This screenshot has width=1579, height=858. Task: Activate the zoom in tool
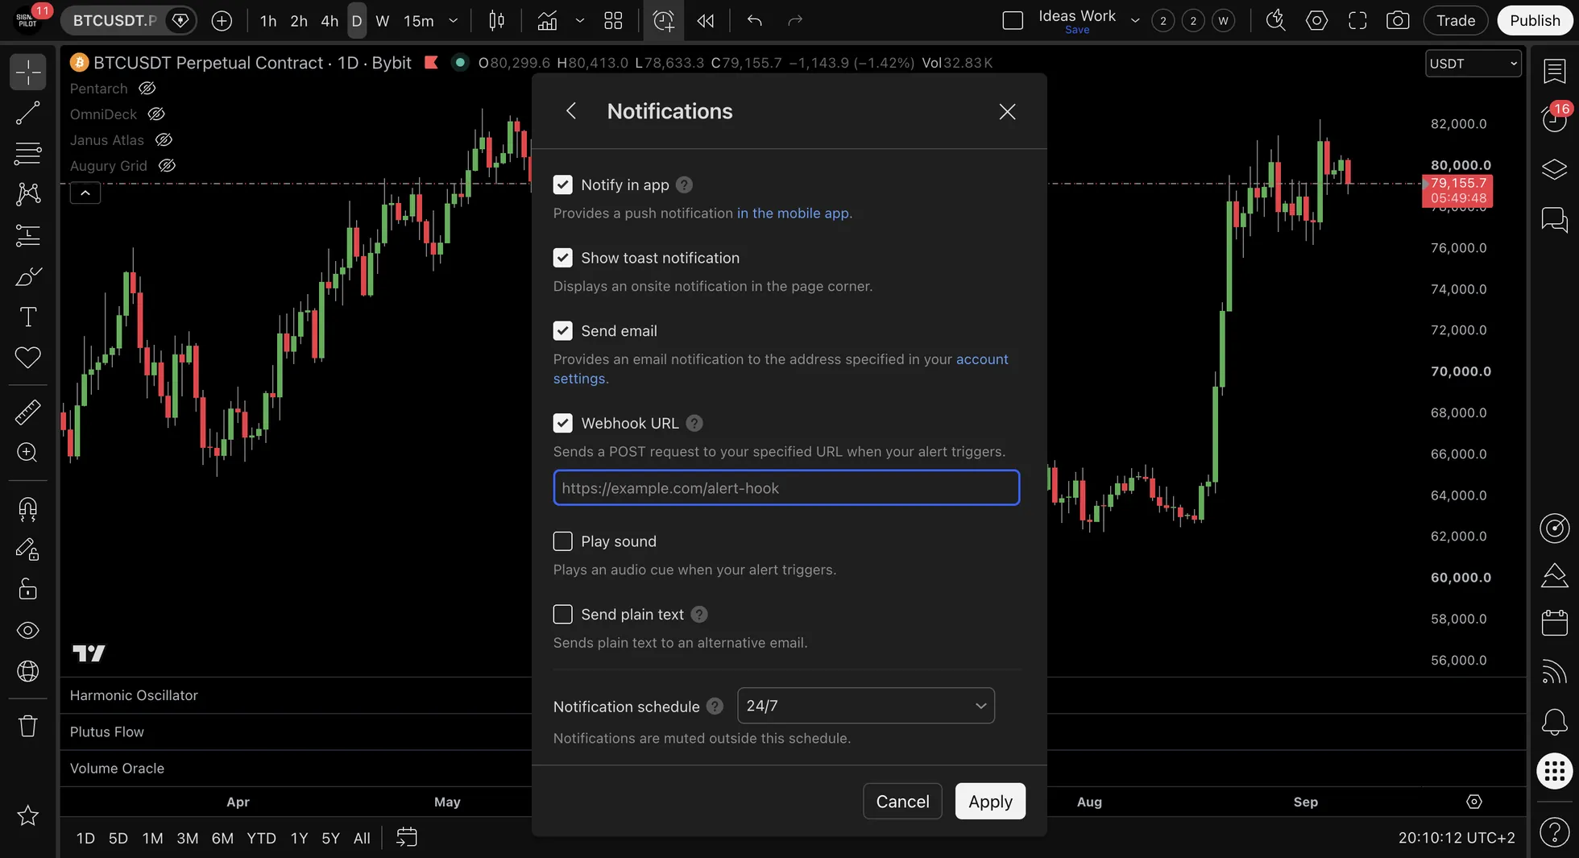(x=27, y=452)
